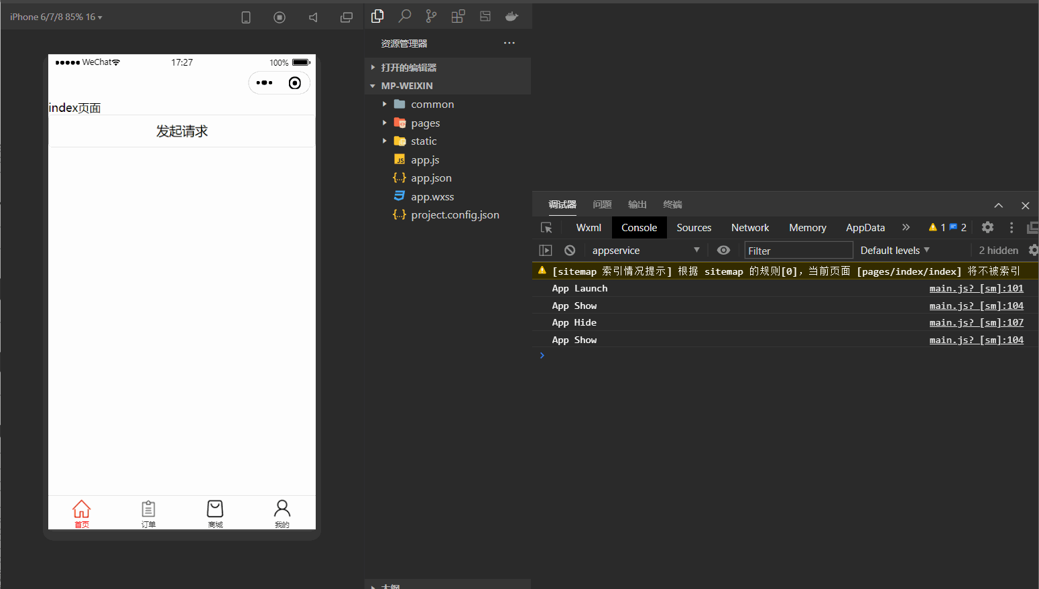The image size is (1039, 589).
Task: Switch to the 调试器 tab
Action: tap(562, 204)
